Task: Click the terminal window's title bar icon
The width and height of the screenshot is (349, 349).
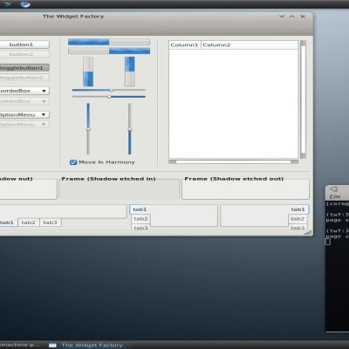Action: coord(334,189)
